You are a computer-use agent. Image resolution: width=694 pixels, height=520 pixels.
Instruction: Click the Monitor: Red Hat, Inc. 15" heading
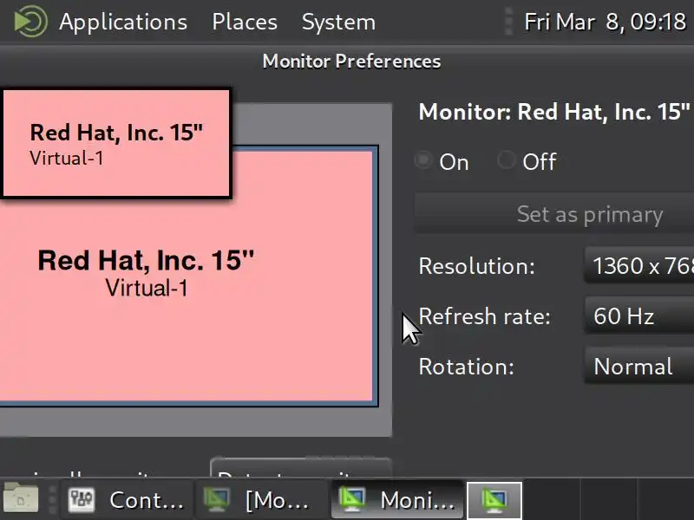[554, 112]
